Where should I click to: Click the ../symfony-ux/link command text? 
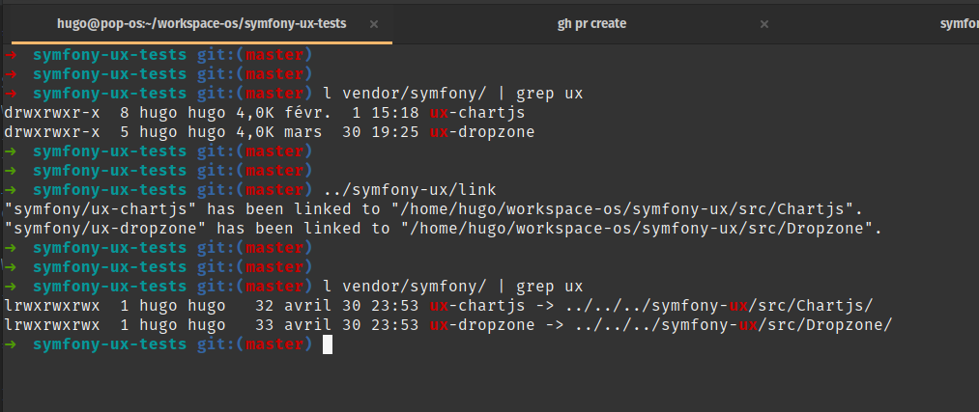click(x=410, y=189)
